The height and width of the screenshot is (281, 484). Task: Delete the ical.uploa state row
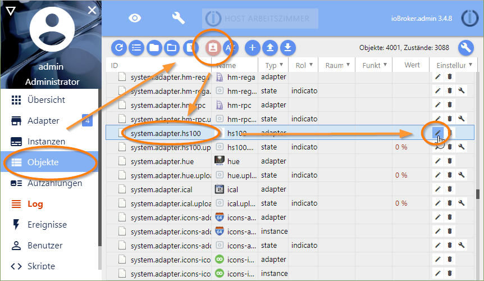pos(450,203)
